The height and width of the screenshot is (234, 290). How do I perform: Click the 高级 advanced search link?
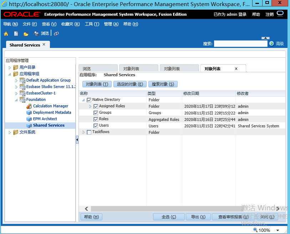pos(280,44)
